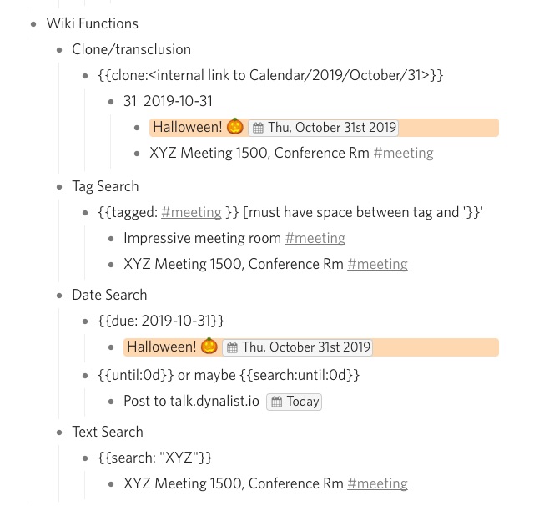Open the Thu, October 31st 2019 date under clone

tap(323, 128)
